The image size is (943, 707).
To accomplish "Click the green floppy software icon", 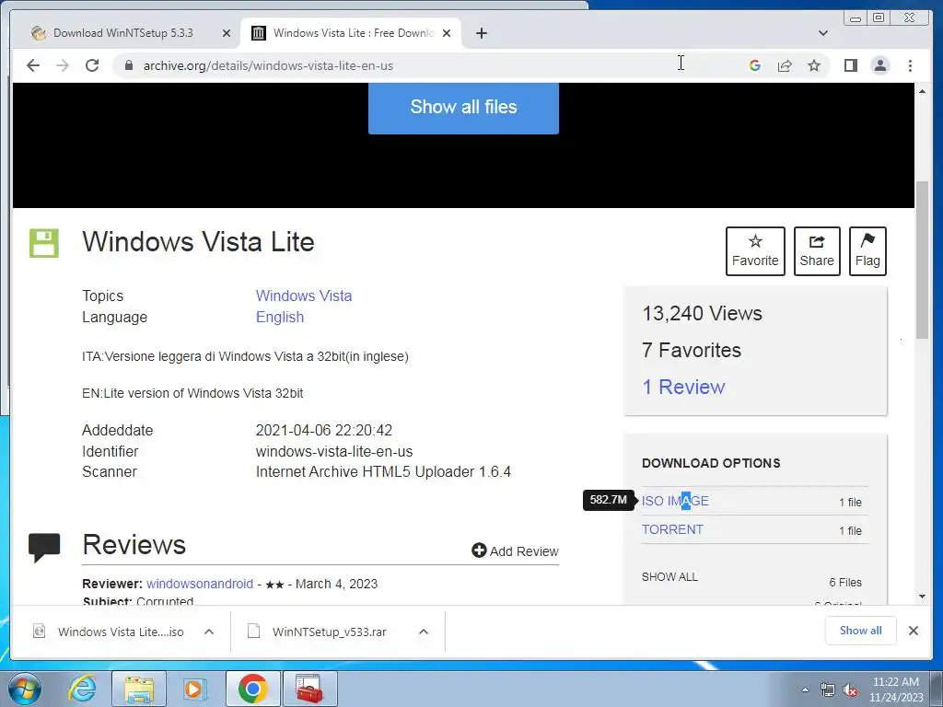I will pyautogui.click(x=44, y=243).
